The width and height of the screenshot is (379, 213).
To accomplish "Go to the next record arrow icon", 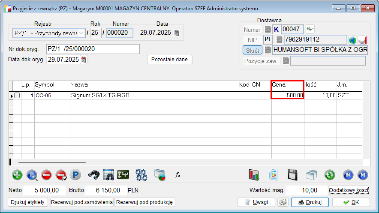I will pos(363,175).
